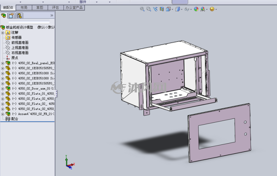Switch to the 布局 ribbon tab
The width and height of the screenshot is (277, 176).
point(24,7)
